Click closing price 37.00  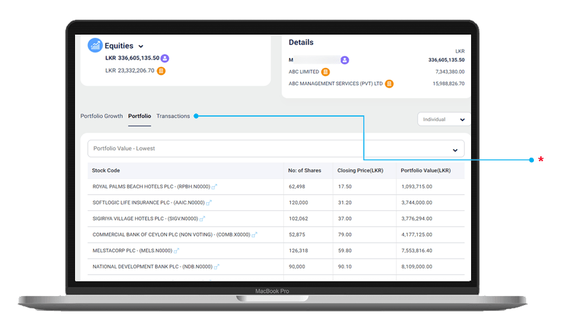345,219
